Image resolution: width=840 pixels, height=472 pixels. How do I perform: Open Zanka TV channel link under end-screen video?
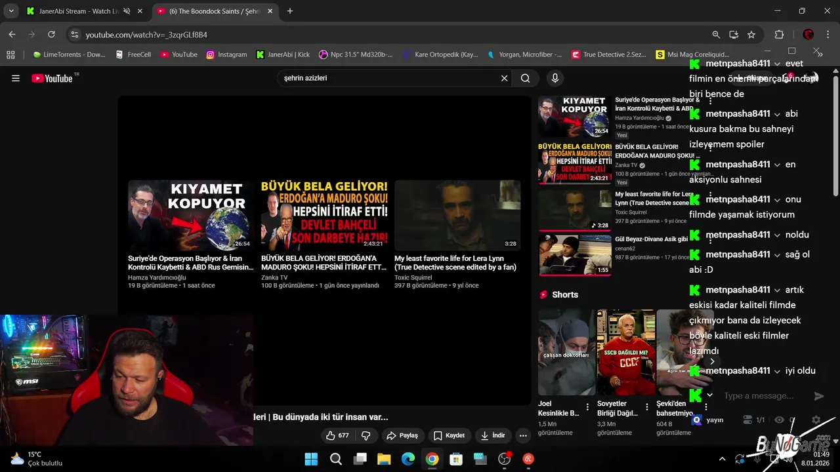point(274,277)
